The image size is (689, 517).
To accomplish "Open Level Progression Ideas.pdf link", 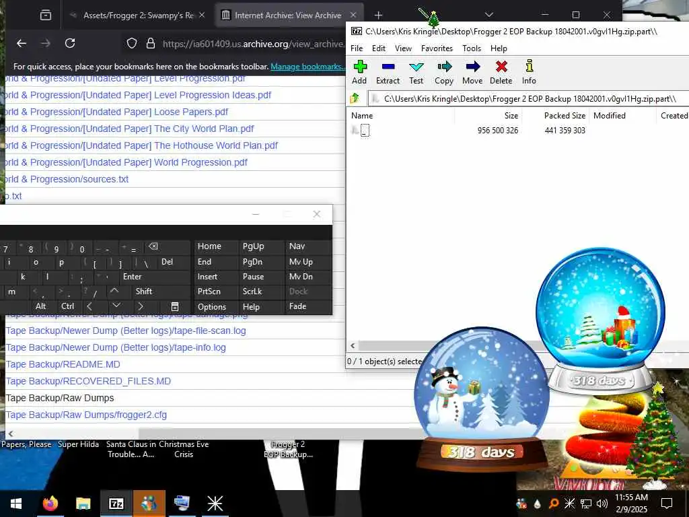I will coord(138,95).
